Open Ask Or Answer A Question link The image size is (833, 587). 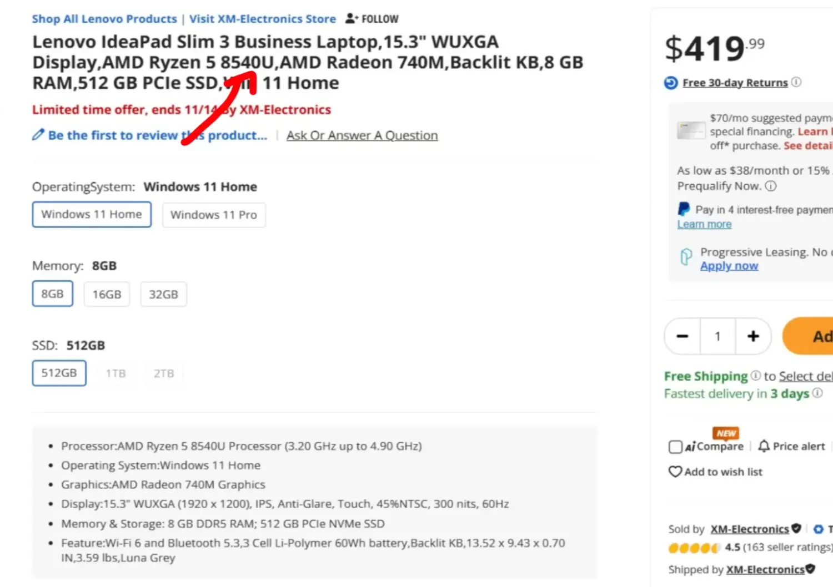(x=362, y=135)
